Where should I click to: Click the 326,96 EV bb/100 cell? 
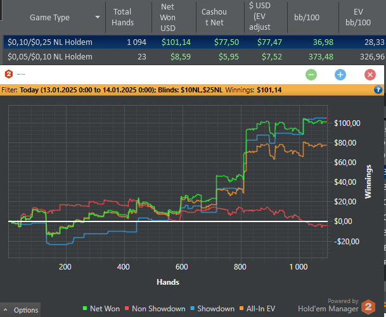372,57
